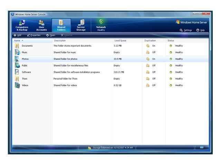Select the Music folder name

click(x=25, y=52)
